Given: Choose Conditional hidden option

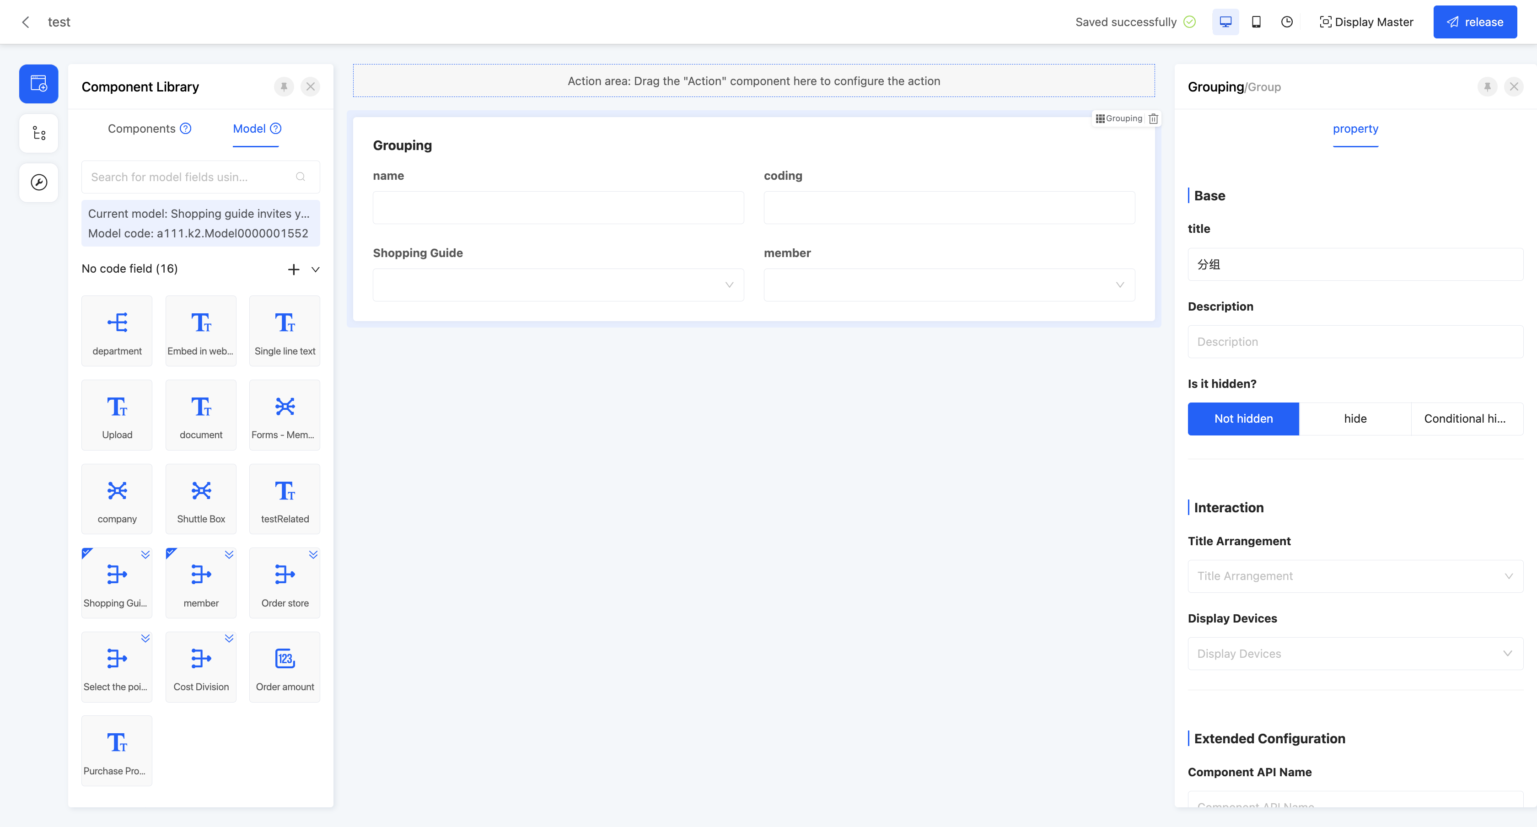Looking at the screenshot, I should pos(1466,419).
